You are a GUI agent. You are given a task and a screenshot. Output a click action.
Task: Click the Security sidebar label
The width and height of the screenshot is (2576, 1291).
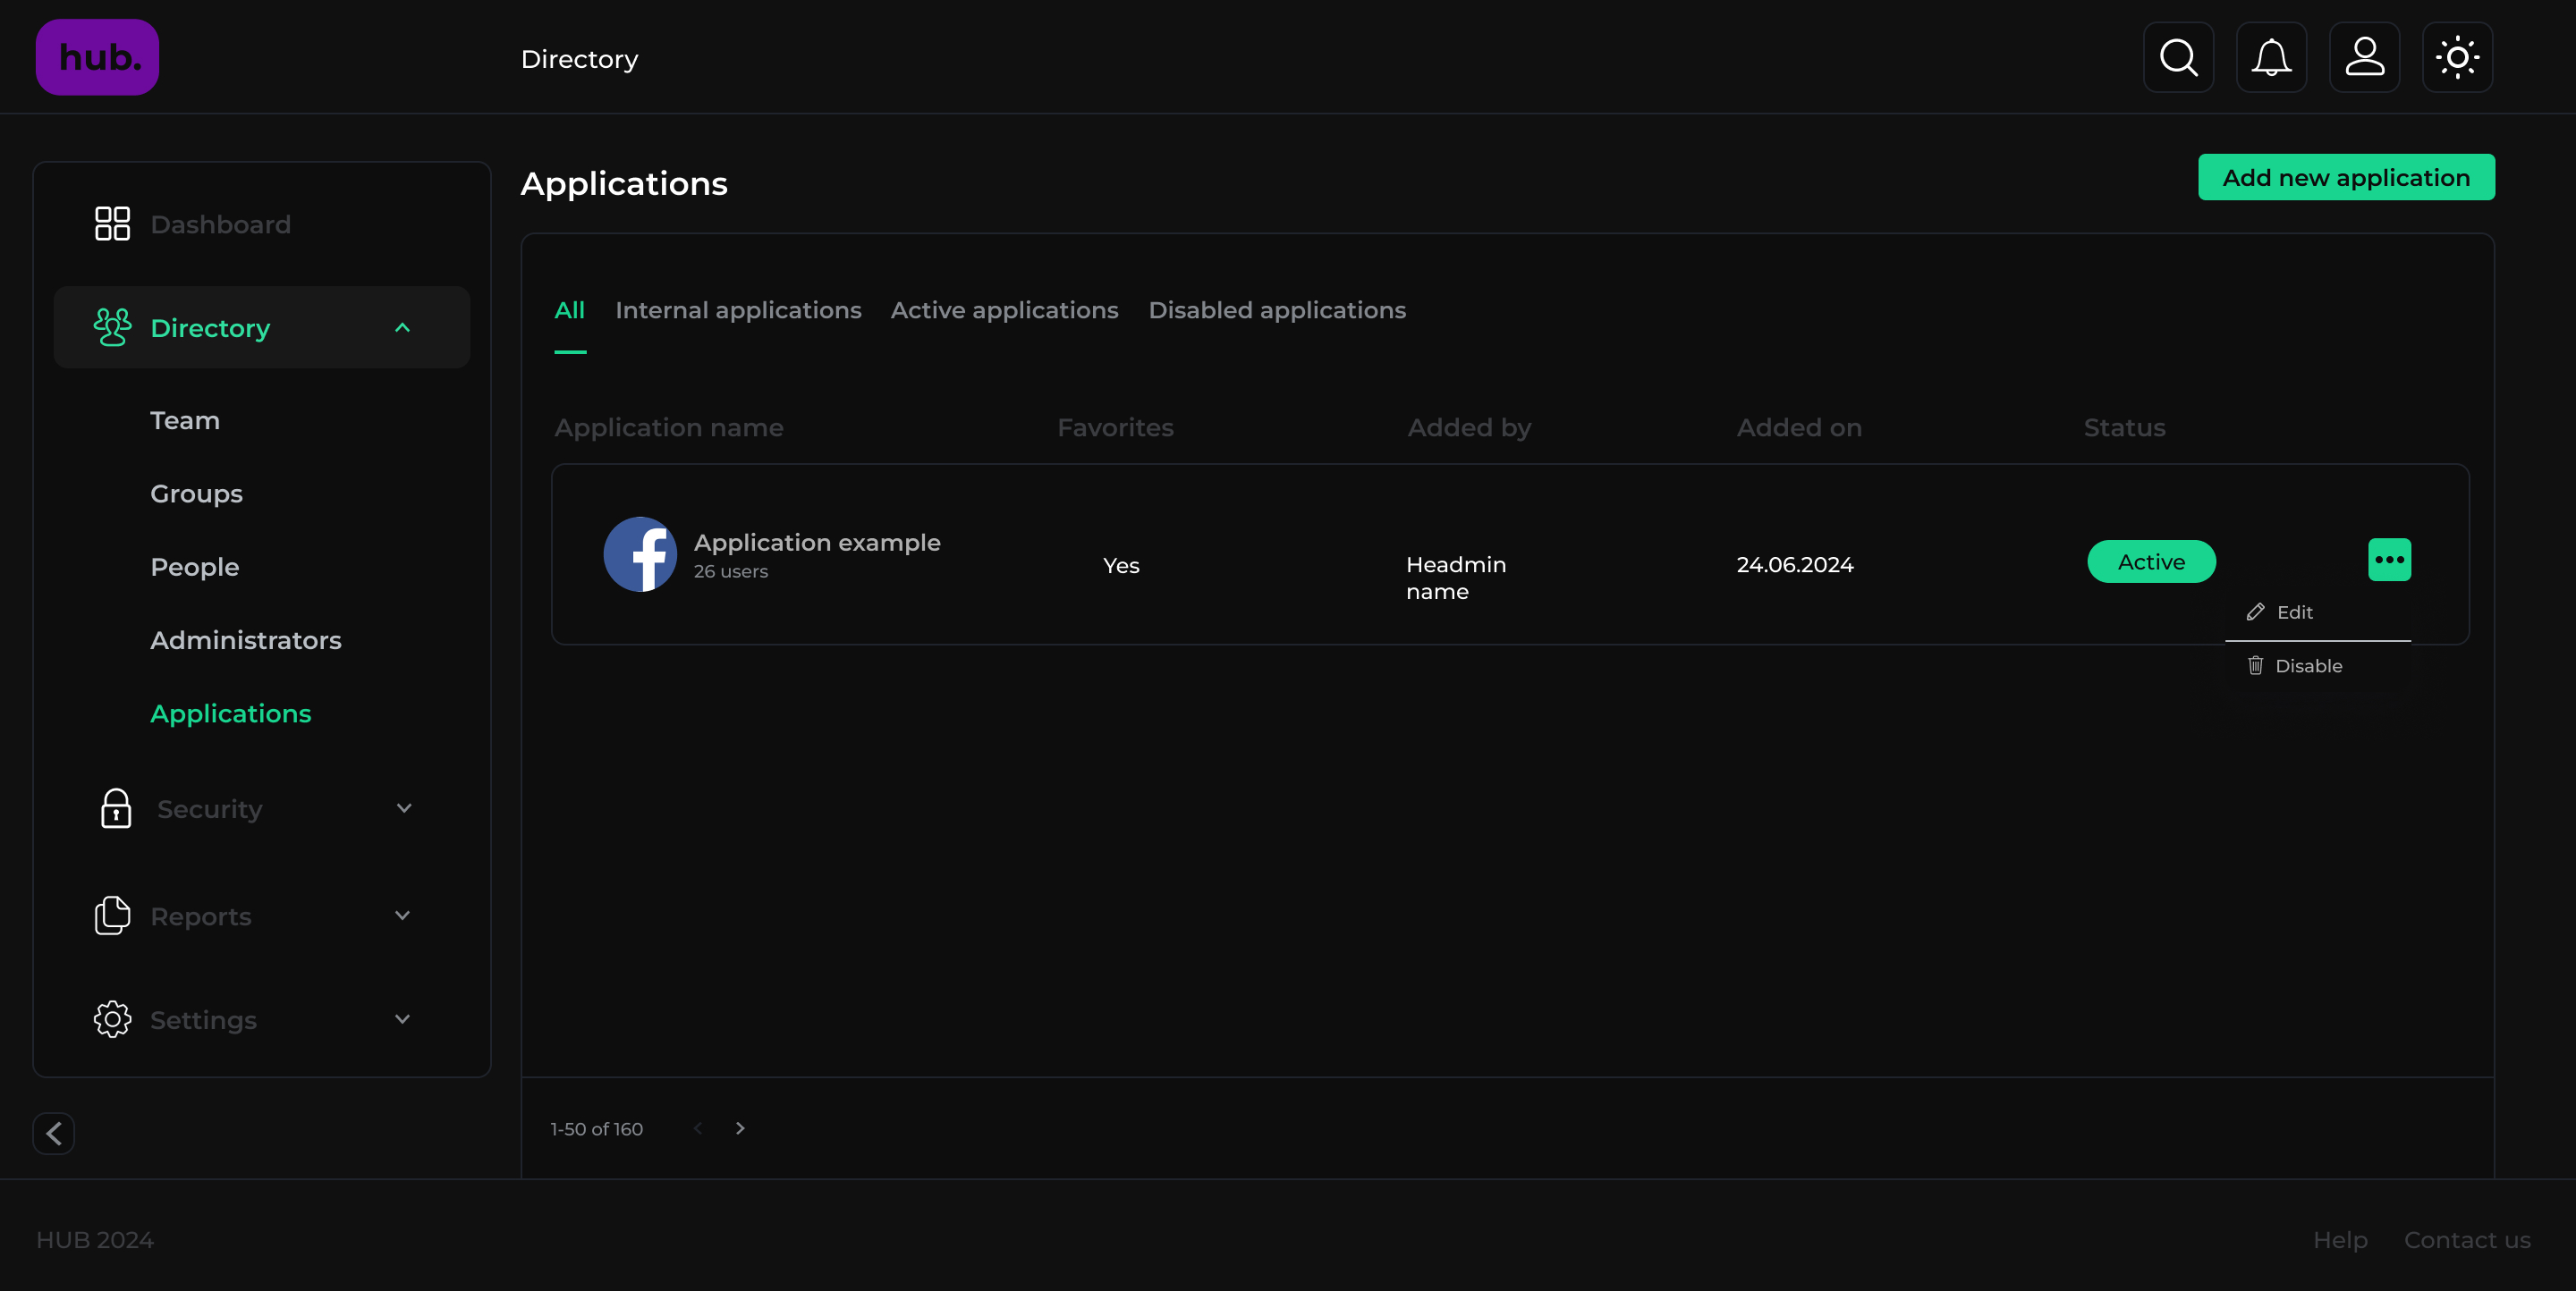210,809
